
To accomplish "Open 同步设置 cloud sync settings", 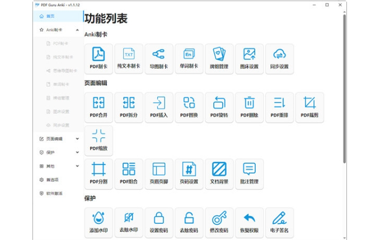I will point(279,59).
